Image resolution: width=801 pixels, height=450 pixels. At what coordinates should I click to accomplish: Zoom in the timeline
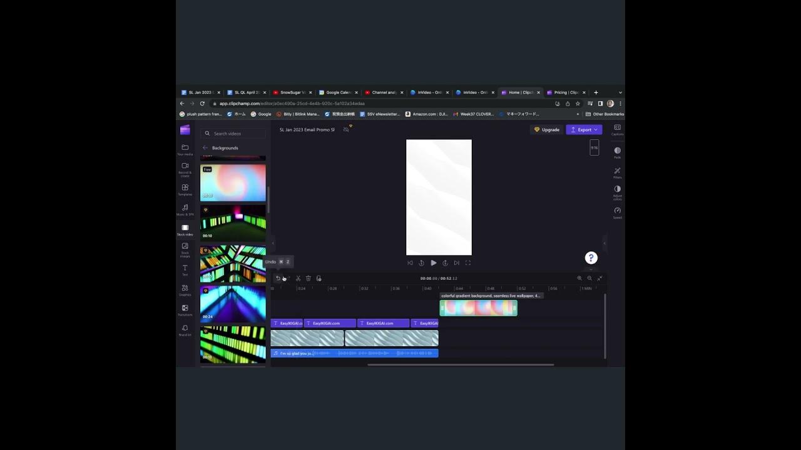click(x=579, y=278)
